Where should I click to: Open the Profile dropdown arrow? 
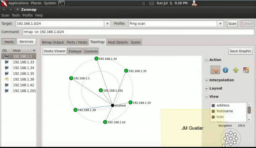point(220,24)
